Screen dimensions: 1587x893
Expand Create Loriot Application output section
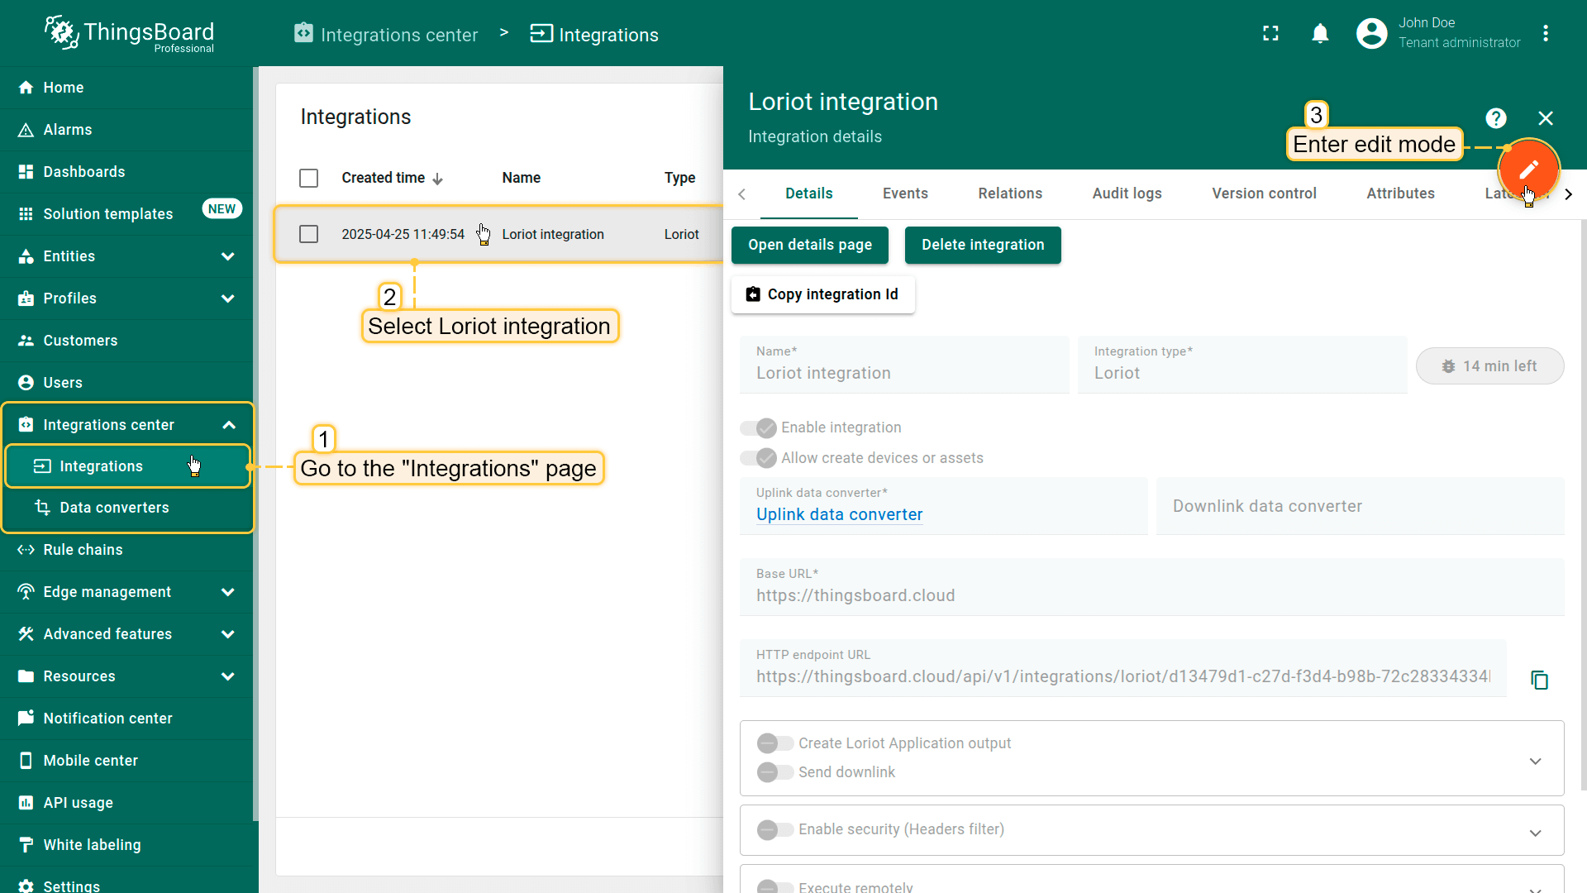coord(1535,762)
